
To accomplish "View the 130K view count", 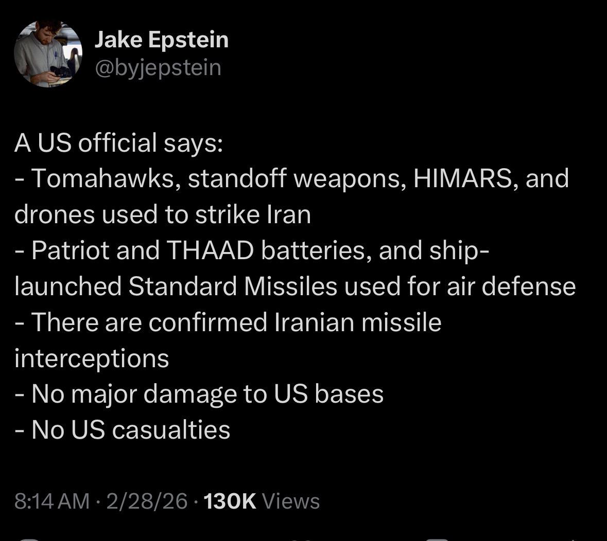I will click(x=262, y=501).
